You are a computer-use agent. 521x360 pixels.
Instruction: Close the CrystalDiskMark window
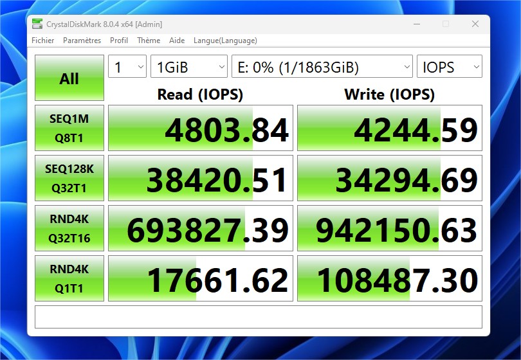[475, 24]
